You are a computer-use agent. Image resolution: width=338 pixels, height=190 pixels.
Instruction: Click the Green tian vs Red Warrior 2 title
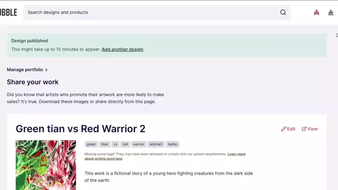pyautogui.click(x=80, y=129)
